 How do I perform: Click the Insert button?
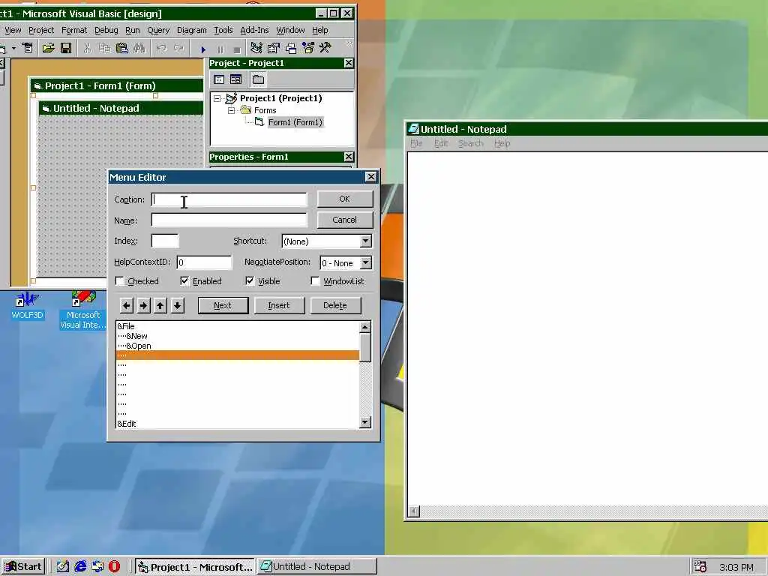279,306
